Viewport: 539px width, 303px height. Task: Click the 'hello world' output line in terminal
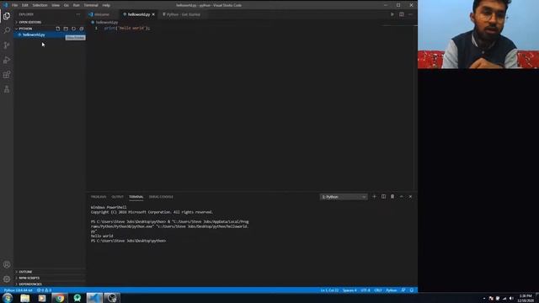click(102, 236)
